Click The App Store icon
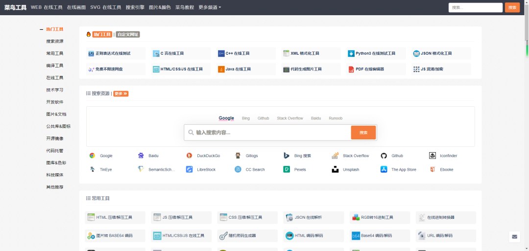The width and height of the screenshot is (529, 251). pos(384,169)
